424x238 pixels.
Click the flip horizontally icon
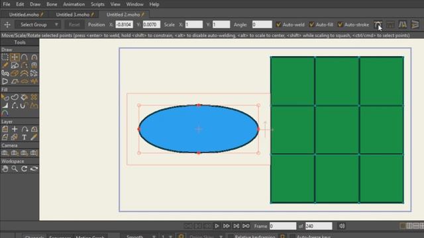tap(403, 24)
